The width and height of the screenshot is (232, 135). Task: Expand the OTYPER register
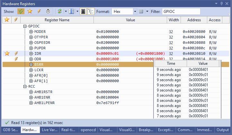point(31,37)
